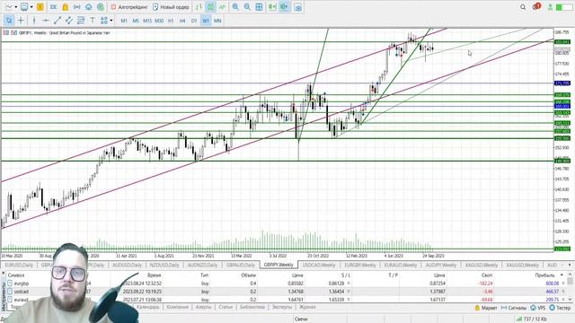
Task: Expand the chart type dropdown arrow
Action: (16, 7)
